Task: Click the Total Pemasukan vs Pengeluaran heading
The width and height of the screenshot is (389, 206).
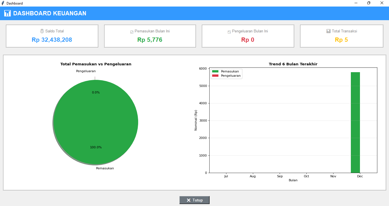Action: (x=95, y=64)
